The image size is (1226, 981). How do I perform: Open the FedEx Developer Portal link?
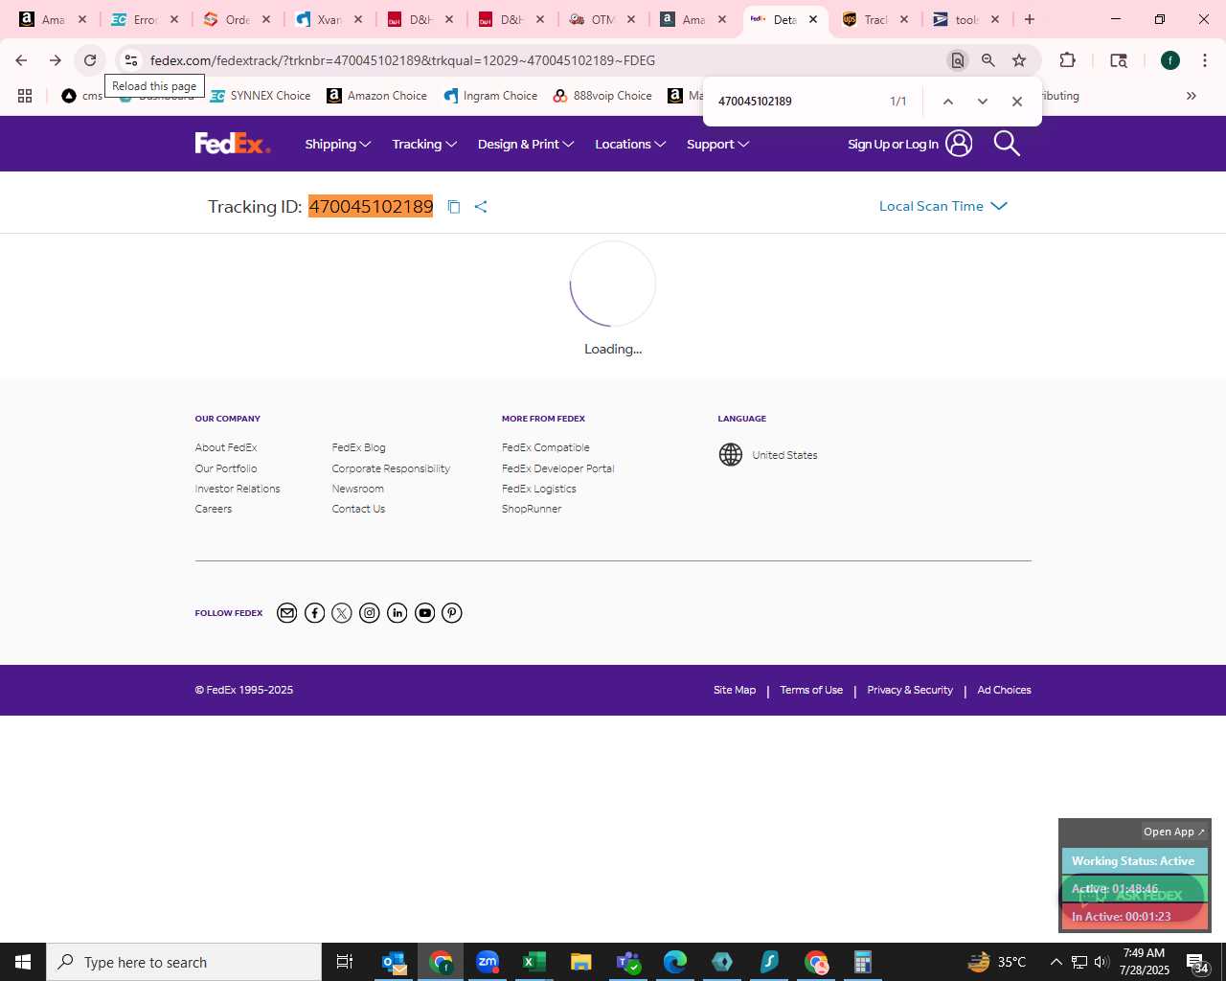tap(557, 468)
